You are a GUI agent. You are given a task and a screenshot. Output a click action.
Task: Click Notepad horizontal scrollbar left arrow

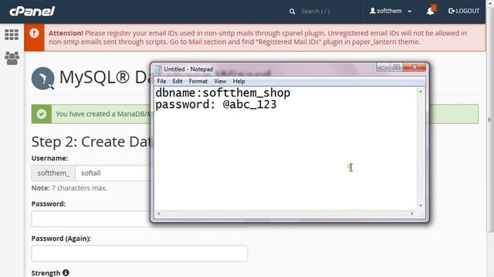[x=159, y=214]
